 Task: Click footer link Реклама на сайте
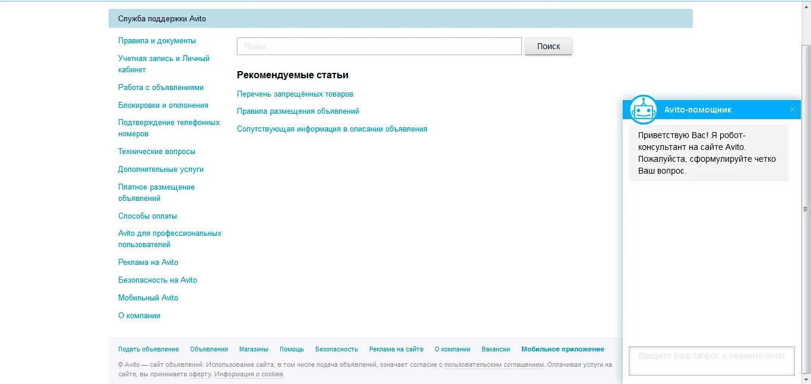point(396,350)
